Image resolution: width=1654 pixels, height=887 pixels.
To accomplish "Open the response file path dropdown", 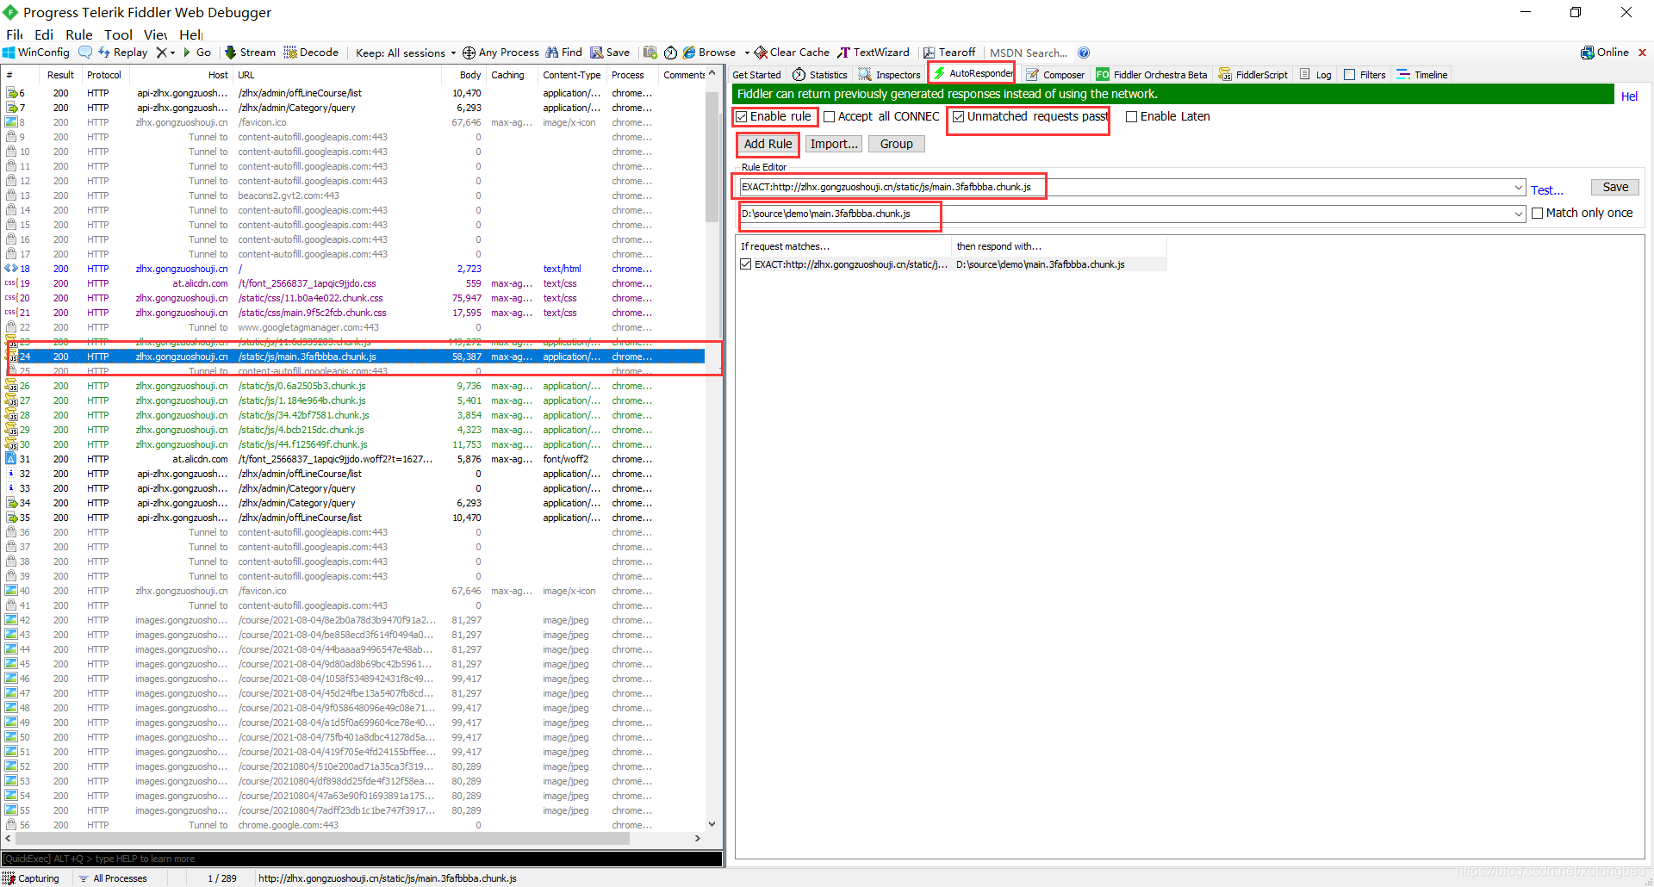I will [x=1519, y=214].
